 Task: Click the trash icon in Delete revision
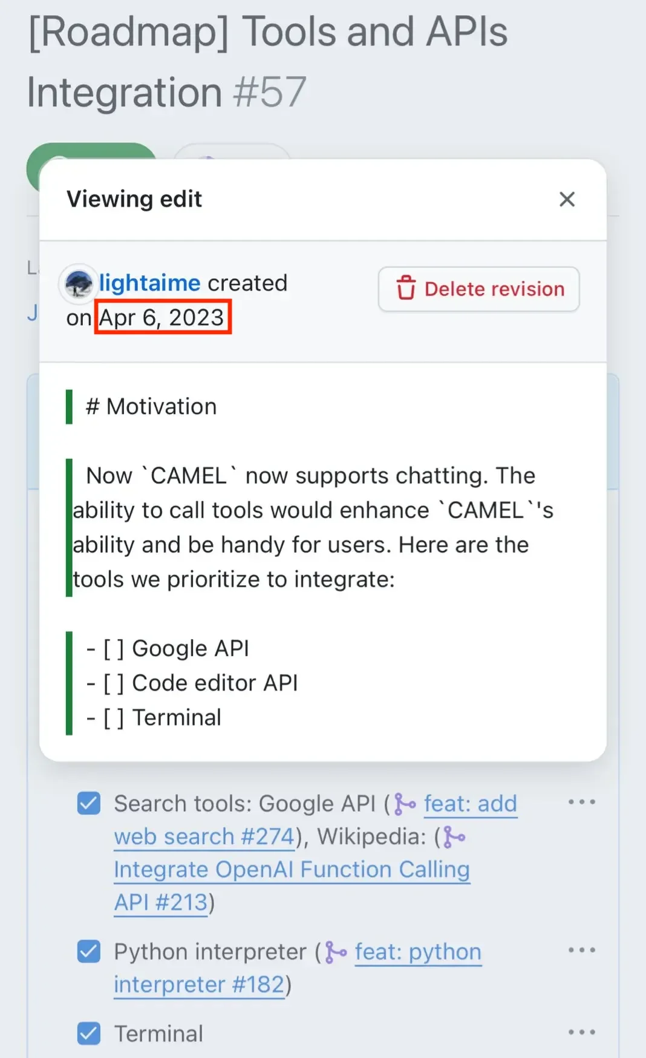406,288
